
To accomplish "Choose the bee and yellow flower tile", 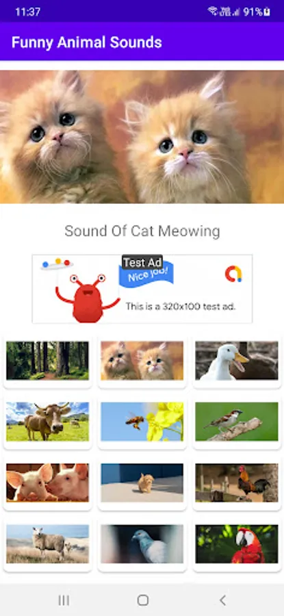I will [142, 422].
